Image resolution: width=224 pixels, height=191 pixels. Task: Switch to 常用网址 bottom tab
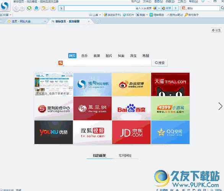[x=125, y=156]
